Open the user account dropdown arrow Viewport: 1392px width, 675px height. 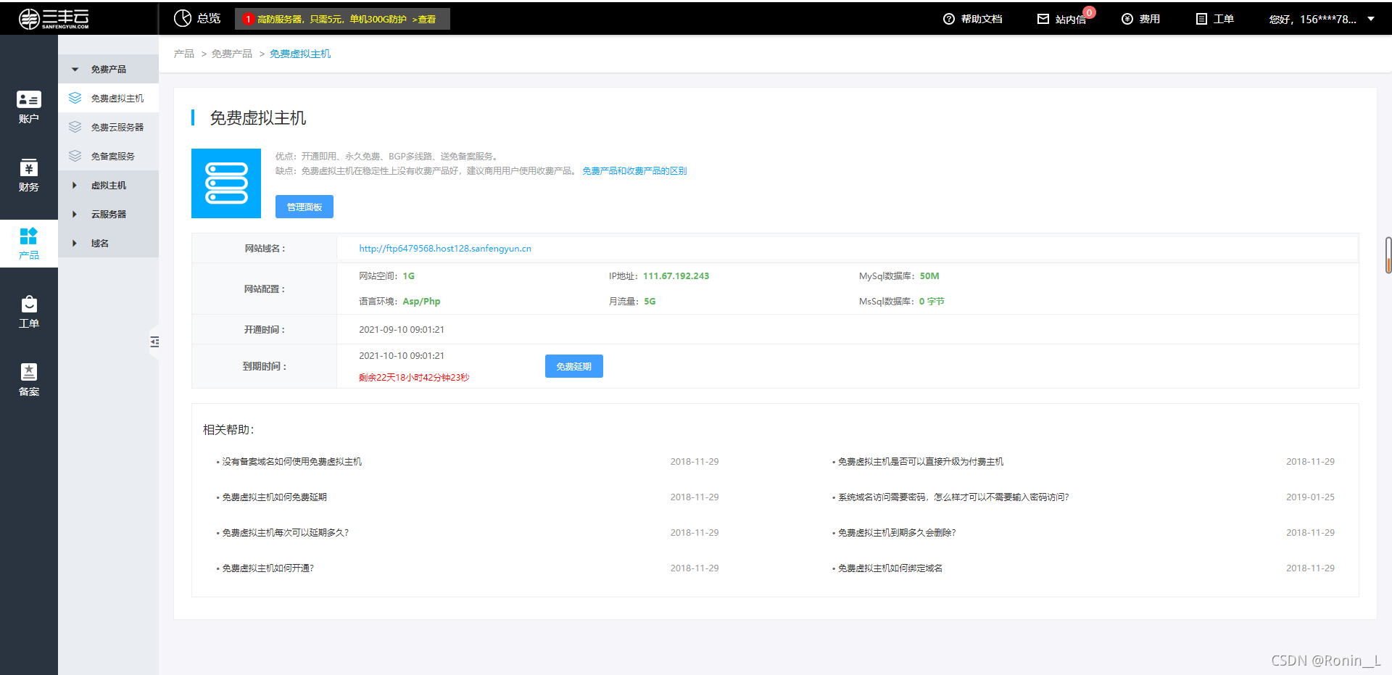[1371, 19]
